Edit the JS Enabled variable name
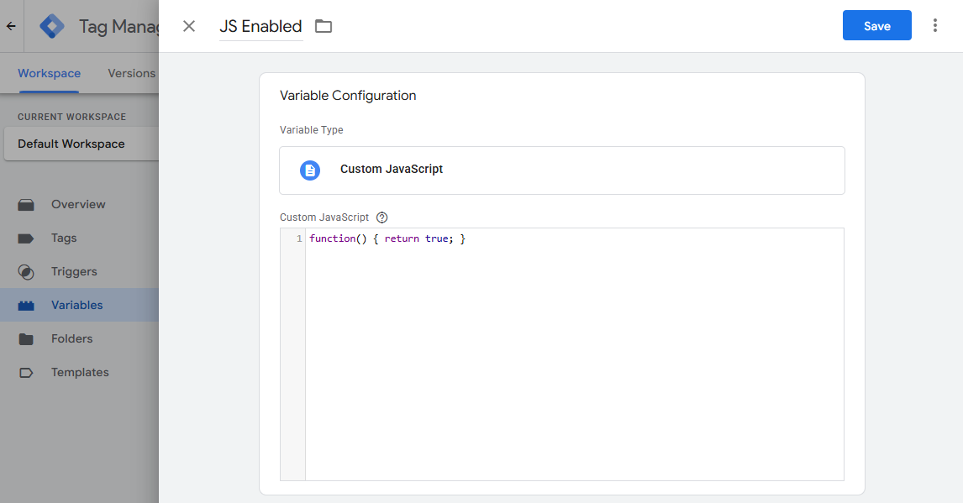The width and height of the screenshot is (963, 503). [x=261, y=26]
